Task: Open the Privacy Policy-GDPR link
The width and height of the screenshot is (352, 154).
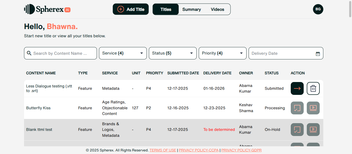Action: (241, 150)
